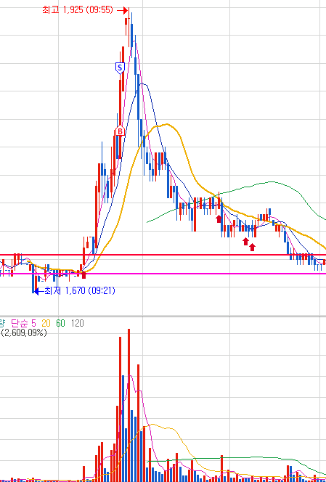Select the red up-arrow under the 60-line crossover candle
Screen dimensions: 326x482
click(x=219, y=219)
